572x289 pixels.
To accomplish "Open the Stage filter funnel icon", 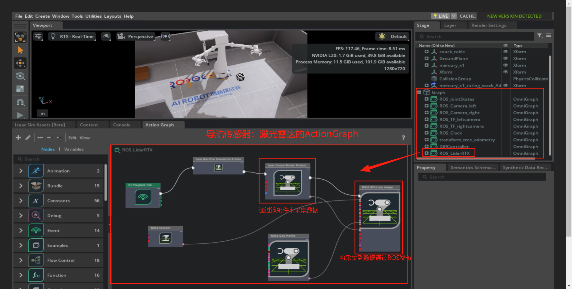I will (540, 36).
